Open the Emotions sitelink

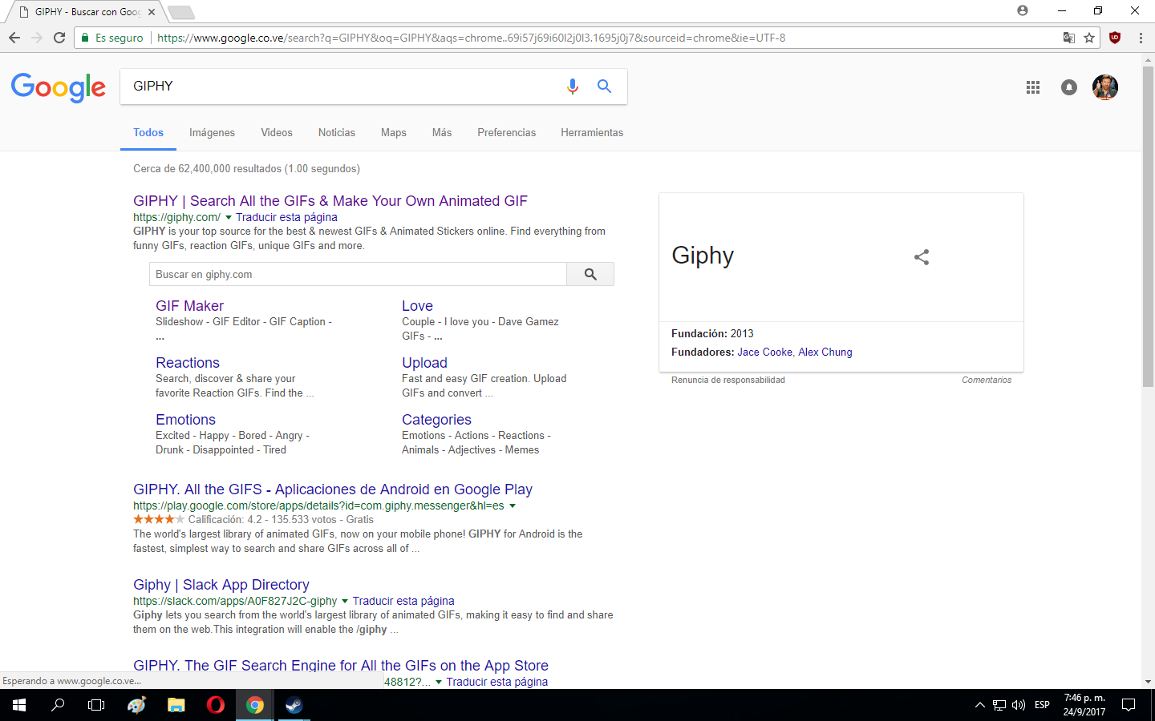pos(185,420)
